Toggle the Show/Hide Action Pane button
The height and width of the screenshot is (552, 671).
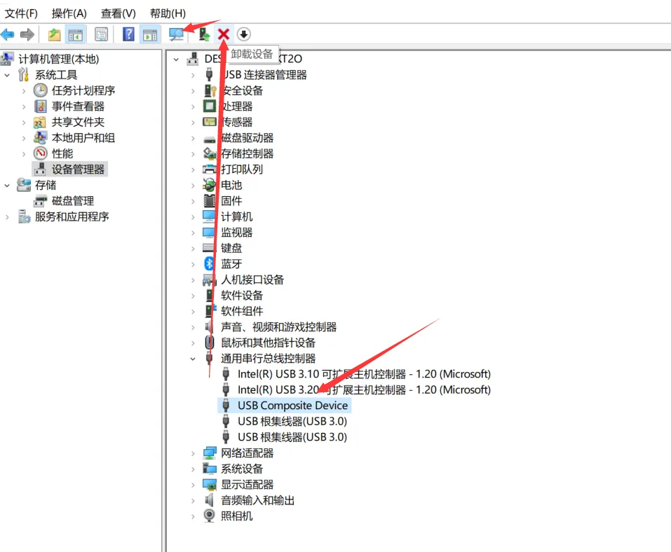tap(149, 34)
